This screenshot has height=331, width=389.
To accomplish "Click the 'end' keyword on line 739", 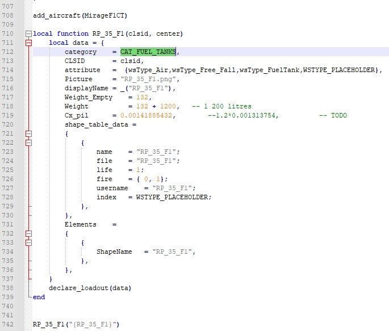I will coord(39,298).
